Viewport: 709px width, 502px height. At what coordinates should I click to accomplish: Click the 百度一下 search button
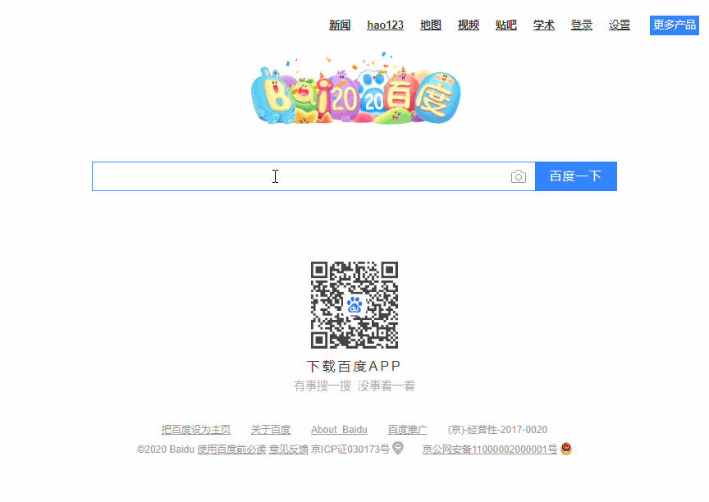pyautogui.click(x=575, y=176)
